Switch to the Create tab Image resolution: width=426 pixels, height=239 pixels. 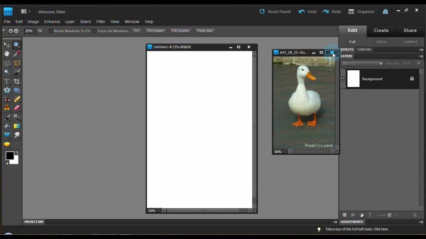click(x=381, y=30)
